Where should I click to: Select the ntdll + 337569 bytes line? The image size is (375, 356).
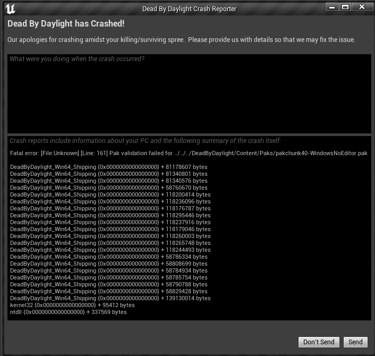(x=69, y=312)
